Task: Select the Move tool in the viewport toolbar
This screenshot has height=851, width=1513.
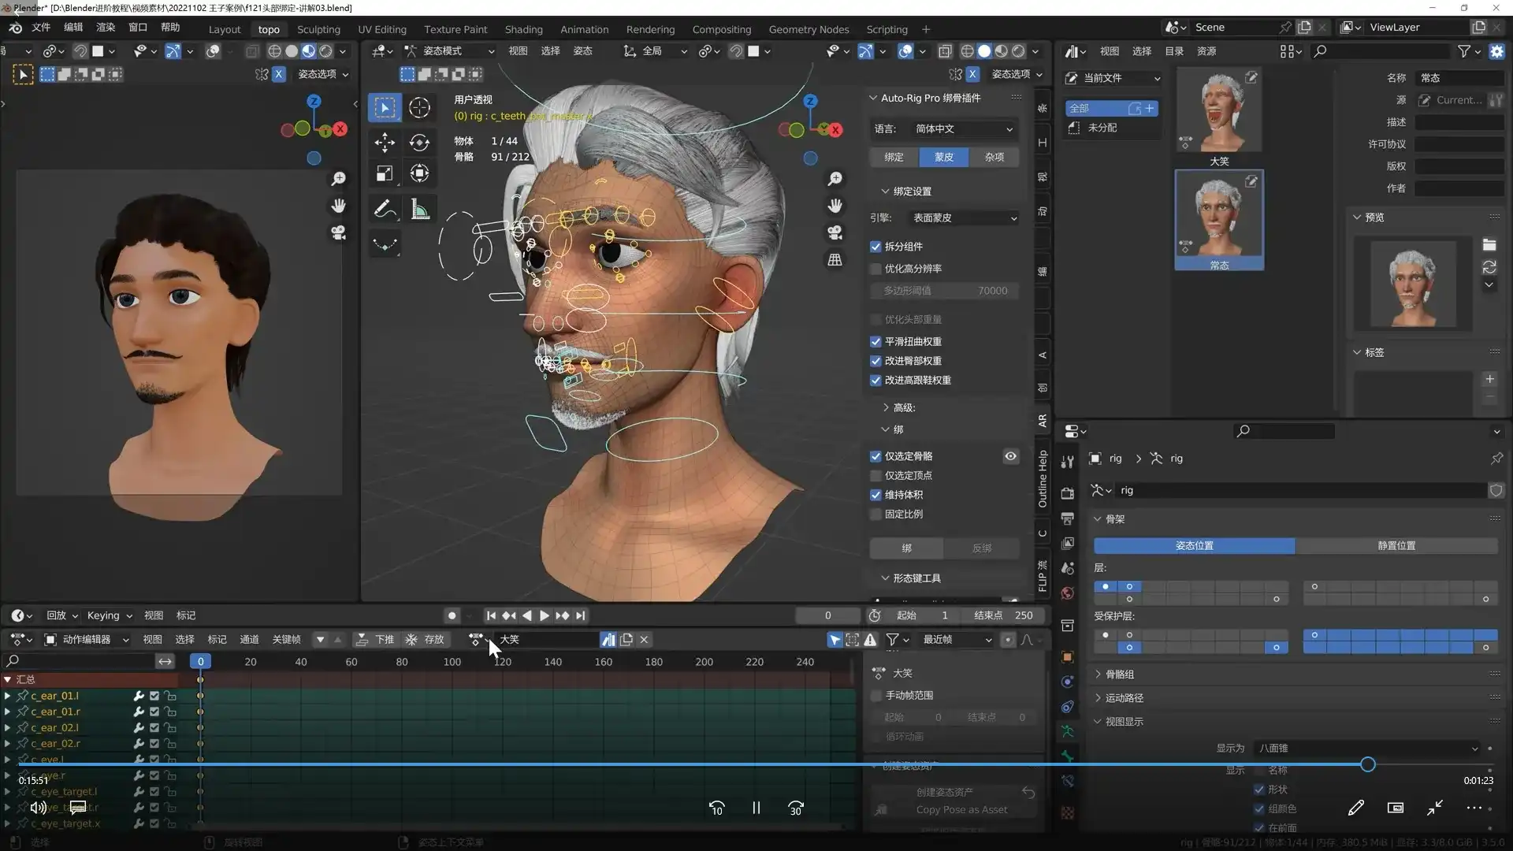Action: tap(385, 143)
